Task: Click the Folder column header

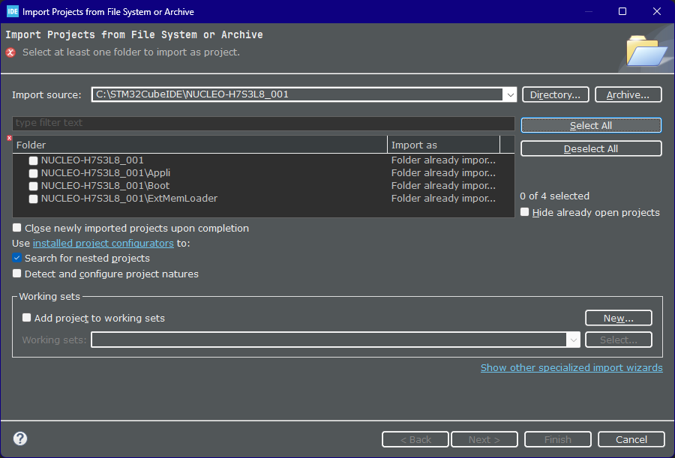Action: [x=200, y=145]
